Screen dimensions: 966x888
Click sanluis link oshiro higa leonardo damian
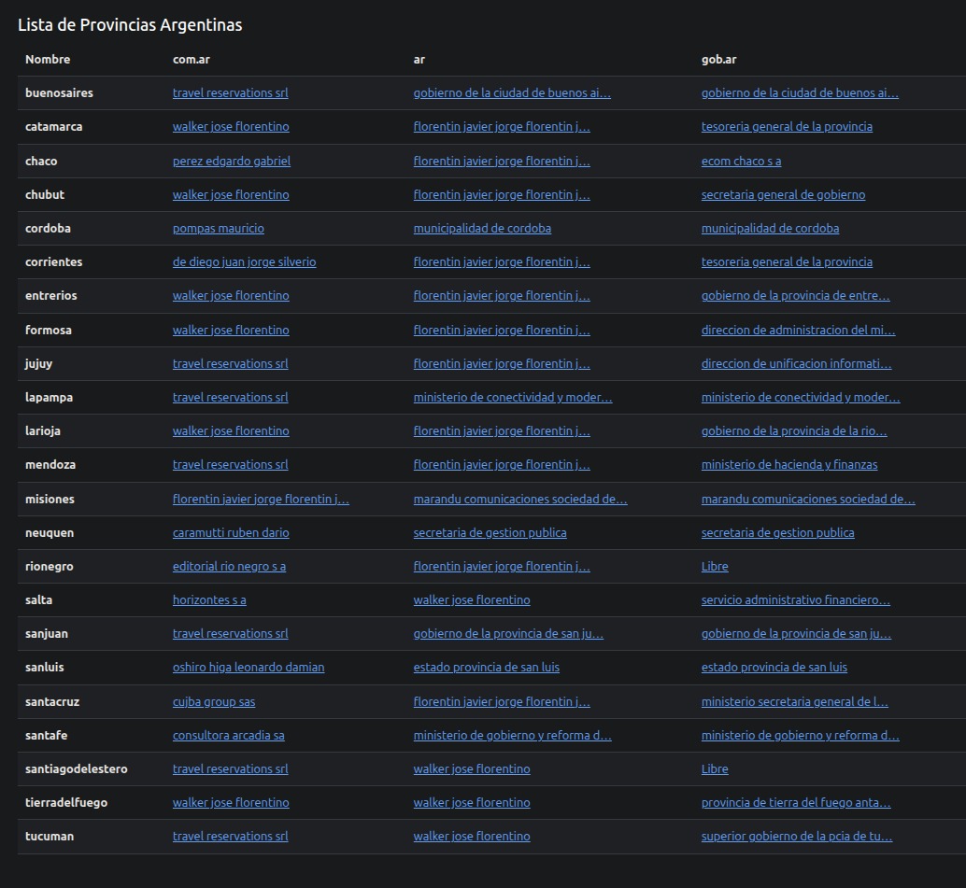point(249,668)
